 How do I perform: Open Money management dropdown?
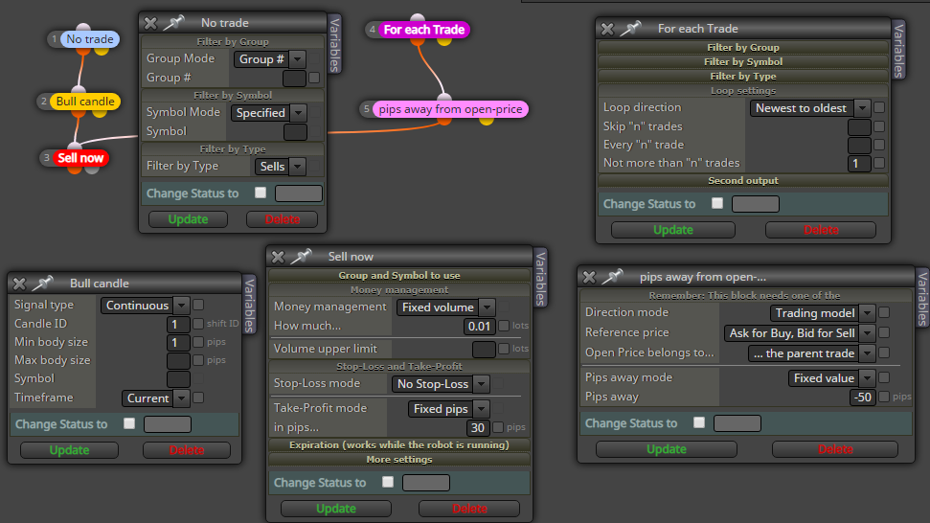pos(445,307)
